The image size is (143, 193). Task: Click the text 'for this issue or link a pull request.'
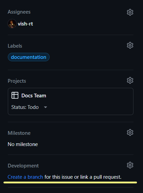click(x=83, y=177)
